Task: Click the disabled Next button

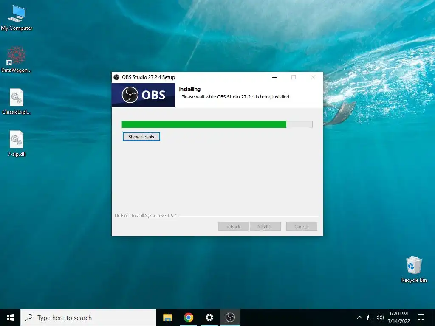Action: pyautogui.click(x=265, y=227)
